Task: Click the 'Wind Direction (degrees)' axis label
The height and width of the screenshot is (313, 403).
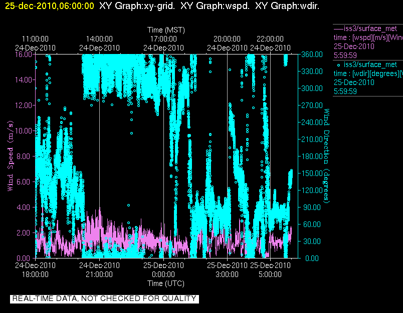Action: (326, 156)
